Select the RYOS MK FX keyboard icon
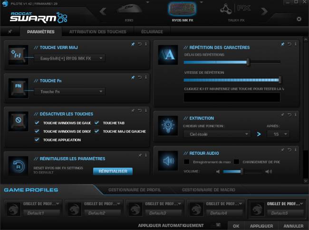 182,9
